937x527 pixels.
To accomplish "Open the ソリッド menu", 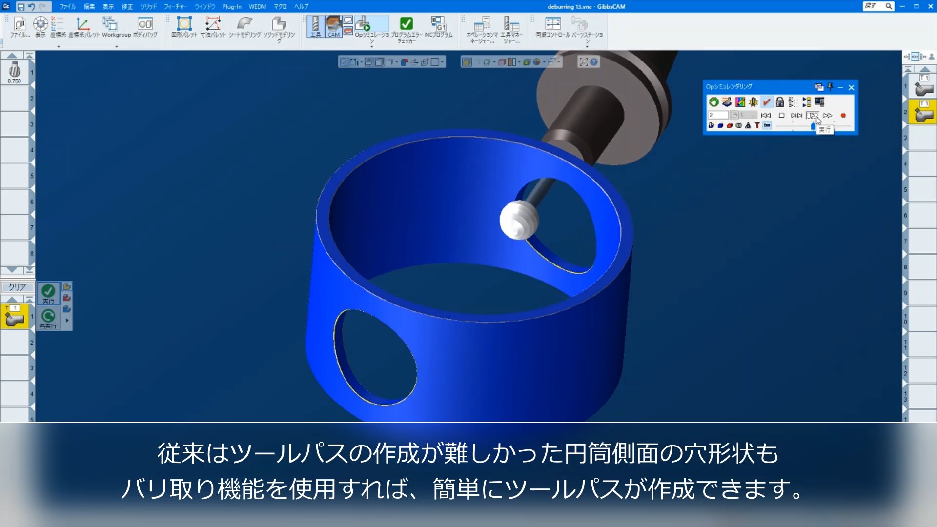I will pyautogui.click(x=148, y=6).
